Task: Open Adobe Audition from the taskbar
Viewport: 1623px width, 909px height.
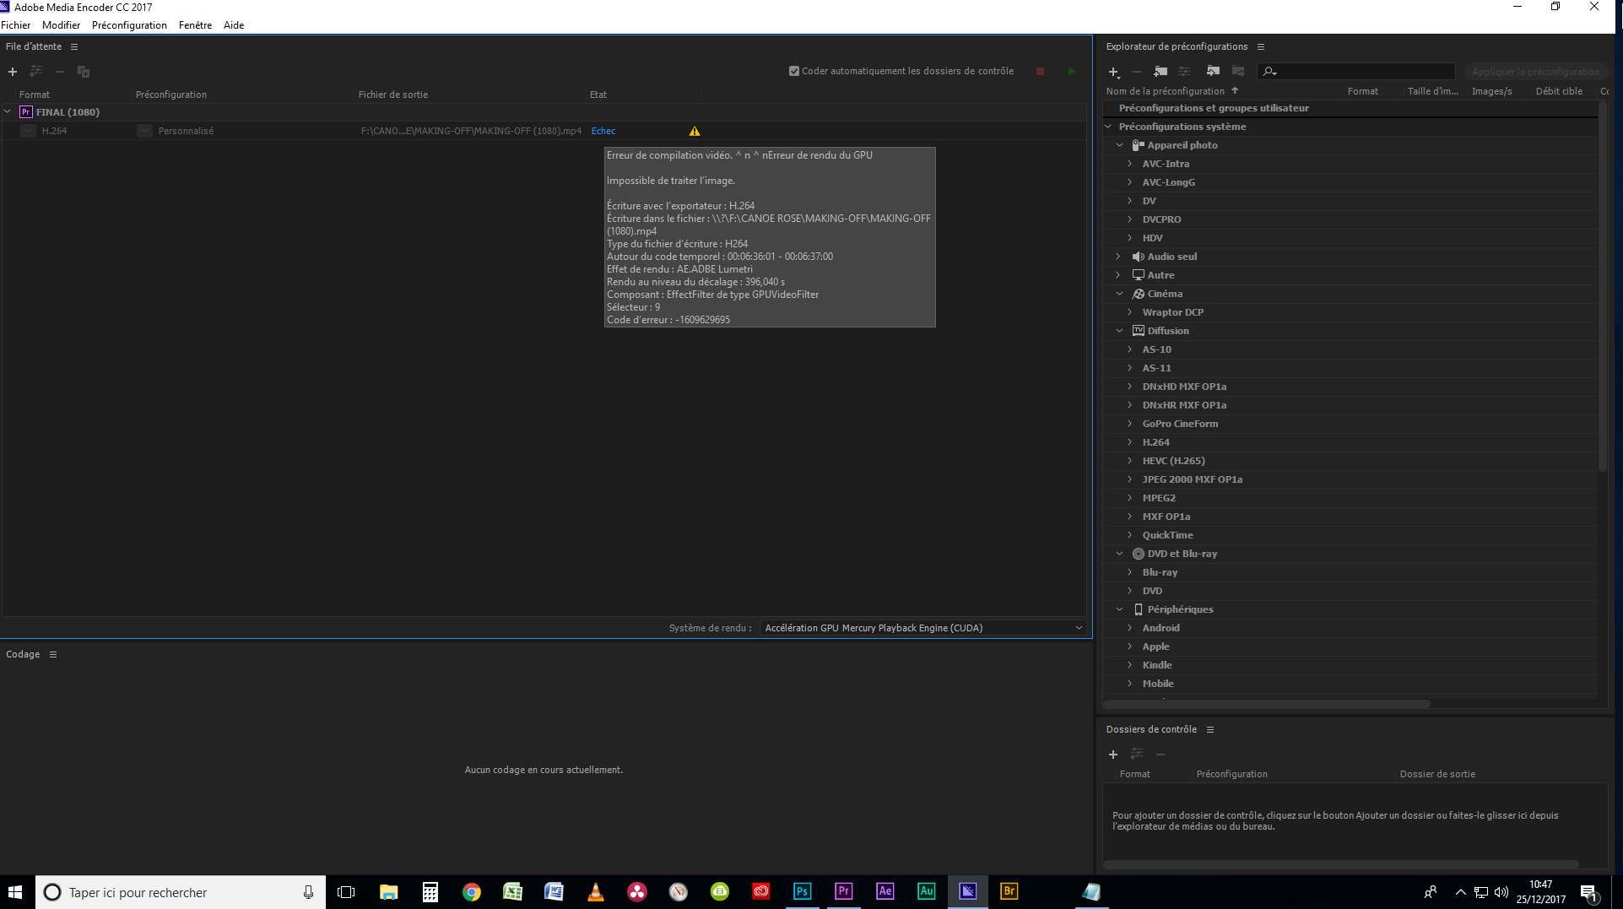Action: (926, 891)
